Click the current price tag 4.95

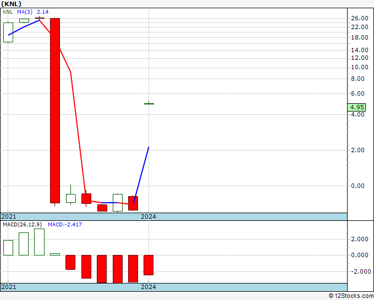coord(357,107)
